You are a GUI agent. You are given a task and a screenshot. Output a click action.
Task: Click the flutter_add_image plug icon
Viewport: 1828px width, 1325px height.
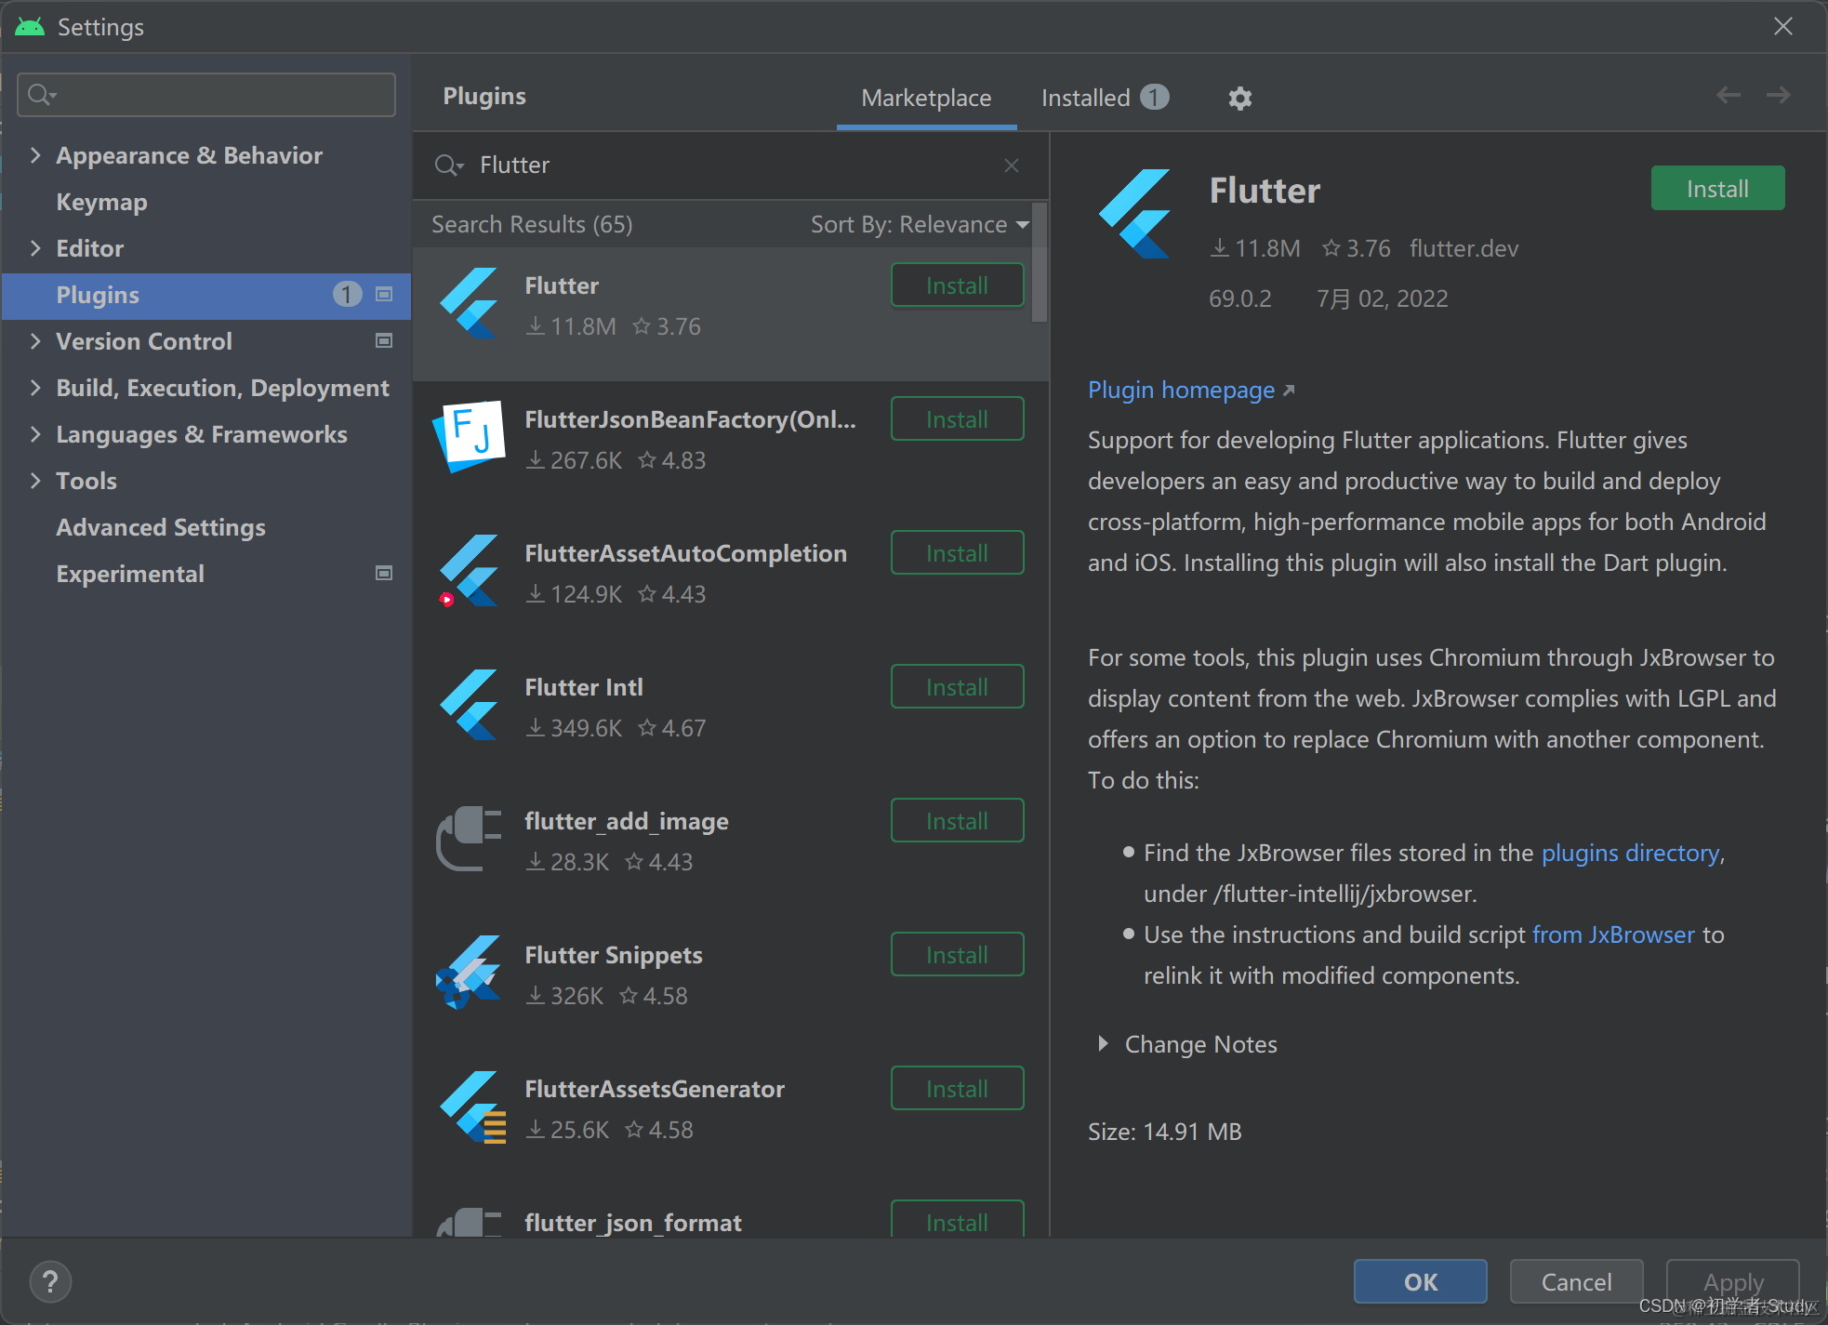(470, 838)
